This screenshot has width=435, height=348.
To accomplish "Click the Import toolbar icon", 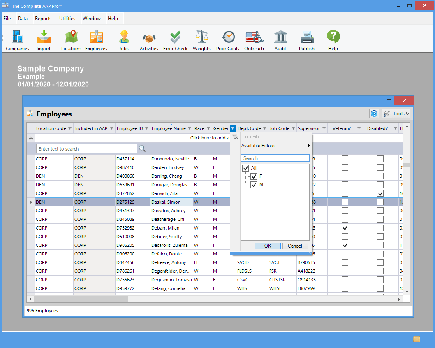I will [44, 40].
